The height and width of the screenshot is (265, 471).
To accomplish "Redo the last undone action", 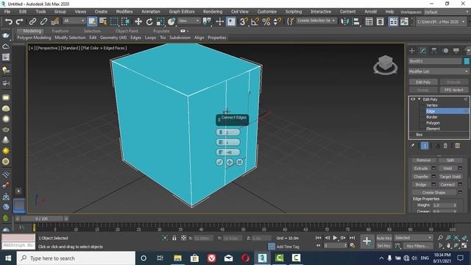I will [x=20, y=21].
